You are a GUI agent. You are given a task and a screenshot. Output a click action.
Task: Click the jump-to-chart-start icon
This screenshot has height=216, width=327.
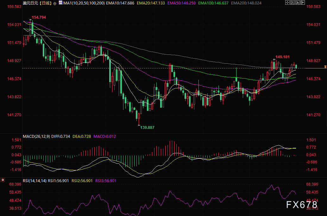[293, 3]
